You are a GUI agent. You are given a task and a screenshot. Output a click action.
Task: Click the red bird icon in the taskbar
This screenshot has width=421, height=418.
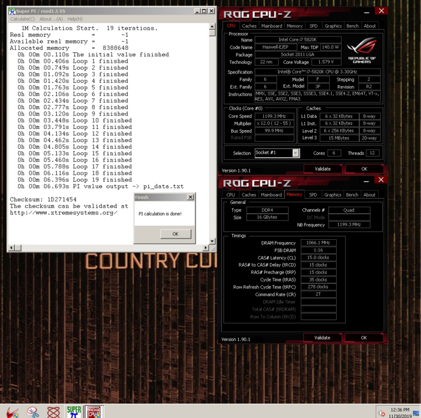12,412
